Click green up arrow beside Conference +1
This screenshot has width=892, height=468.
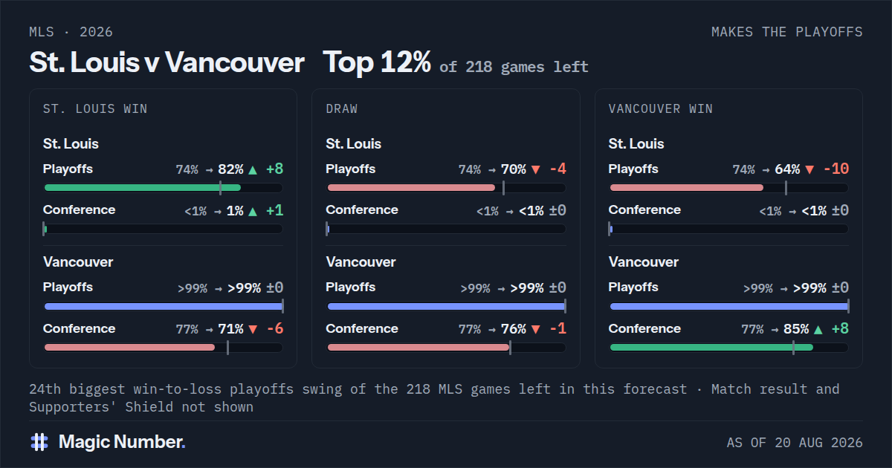(253, 212)
